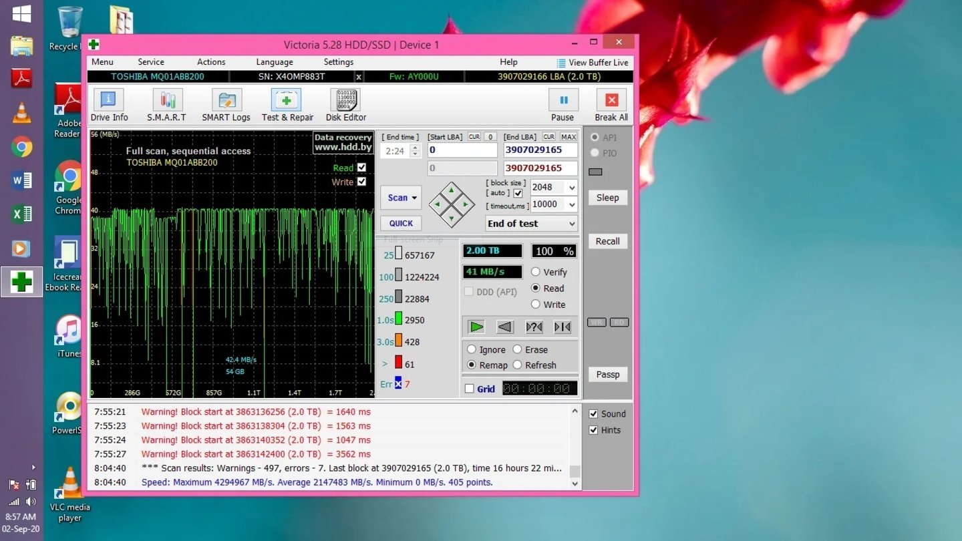Click the reverse scan arrow button
This screenshot has width=962, height=541.
505,327
